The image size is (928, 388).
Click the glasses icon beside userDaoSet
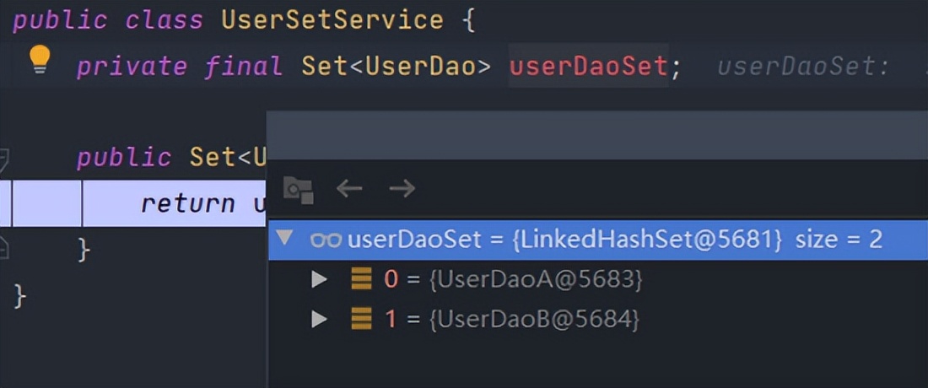326,240
